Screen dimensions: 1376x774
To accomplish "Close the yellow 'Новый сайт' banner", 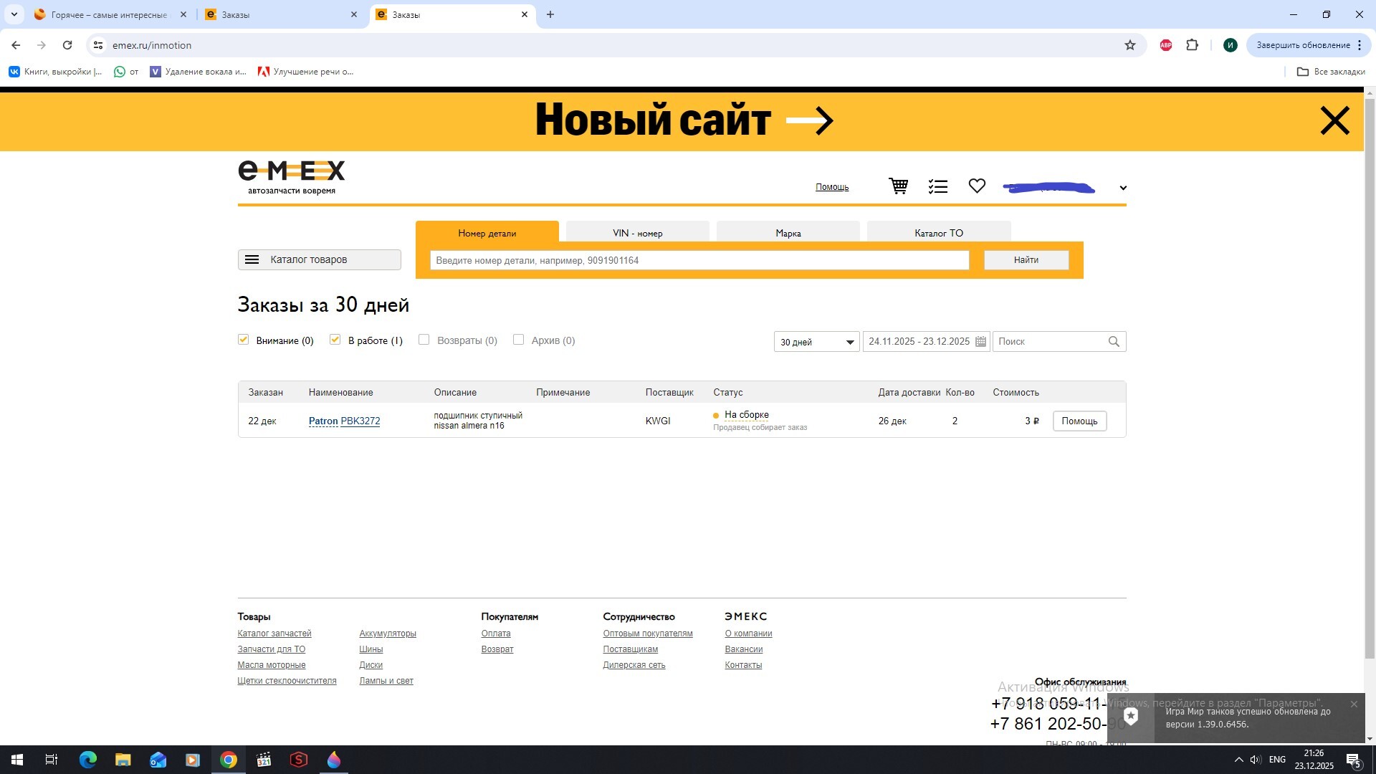I will click(x=1334, y=120).
